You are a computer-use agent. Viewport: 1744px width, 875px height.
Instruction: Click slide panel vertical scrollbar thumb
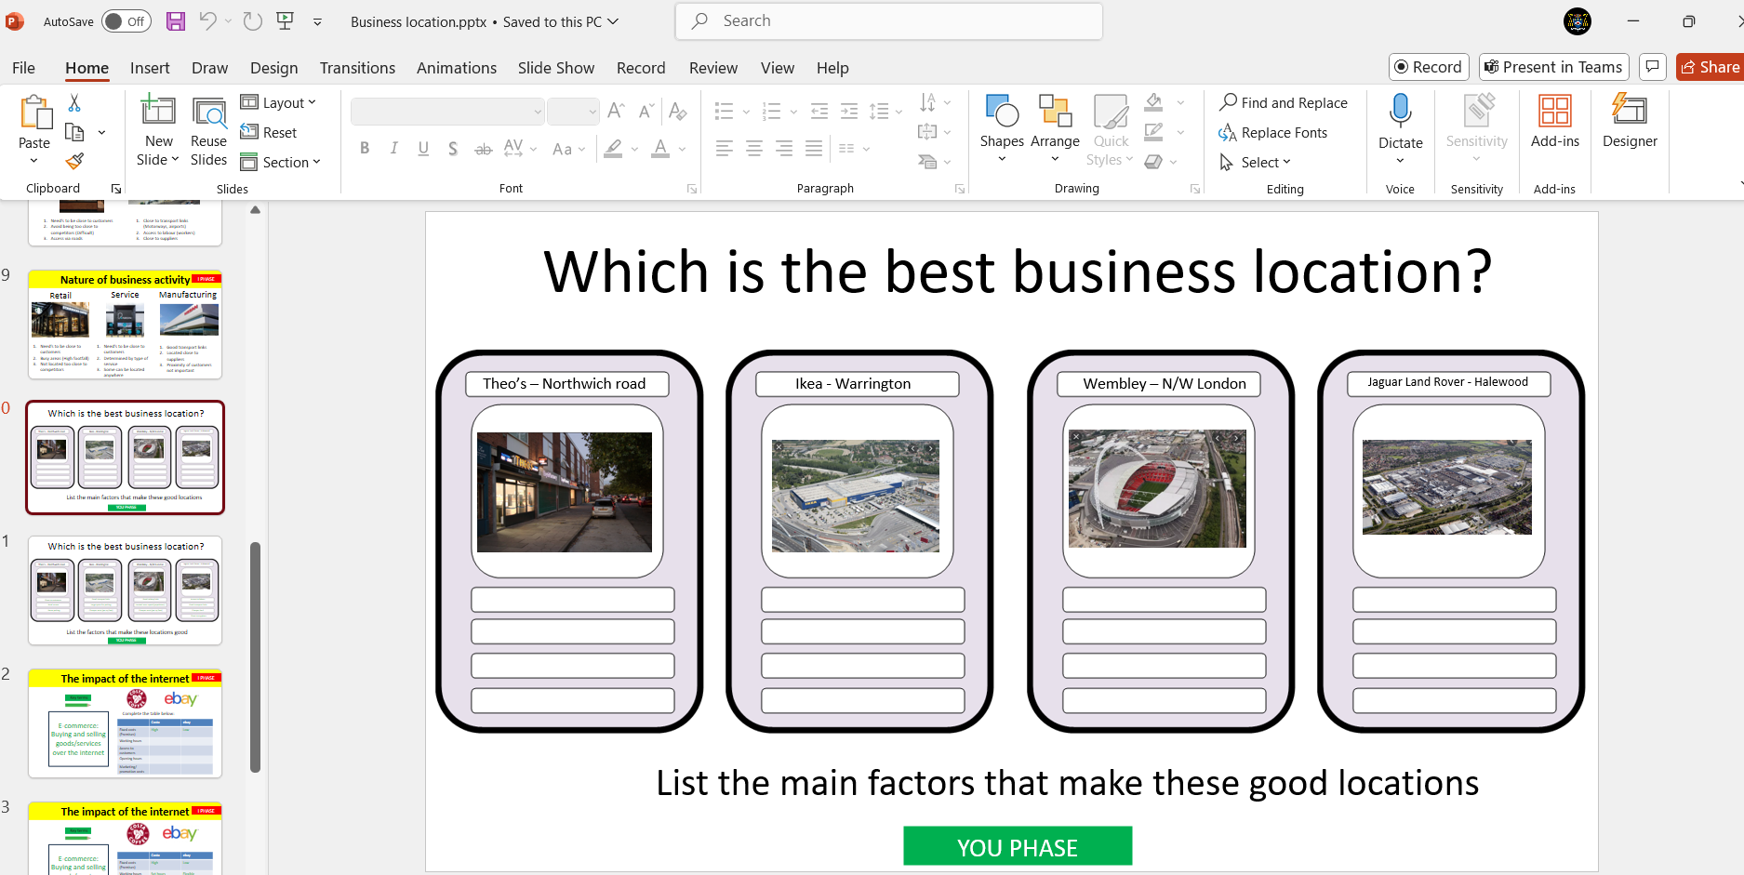[x=255, y=656]
